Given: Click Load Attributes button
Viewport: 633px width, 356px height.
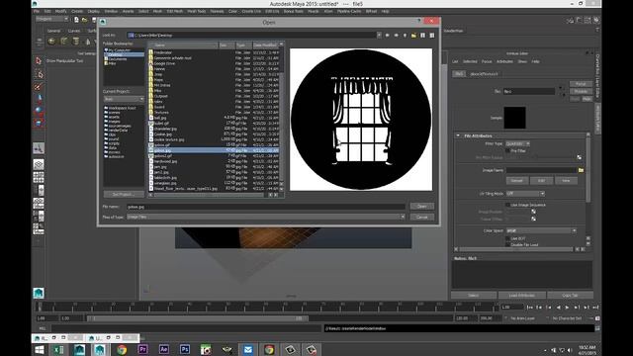Looking at the screenshot, I should pyautogui.click(x=521, y=296).
